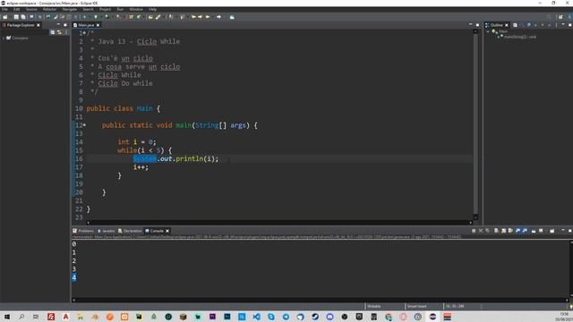Click the Save icon in the main toolbar

click(x=16, y=17)
